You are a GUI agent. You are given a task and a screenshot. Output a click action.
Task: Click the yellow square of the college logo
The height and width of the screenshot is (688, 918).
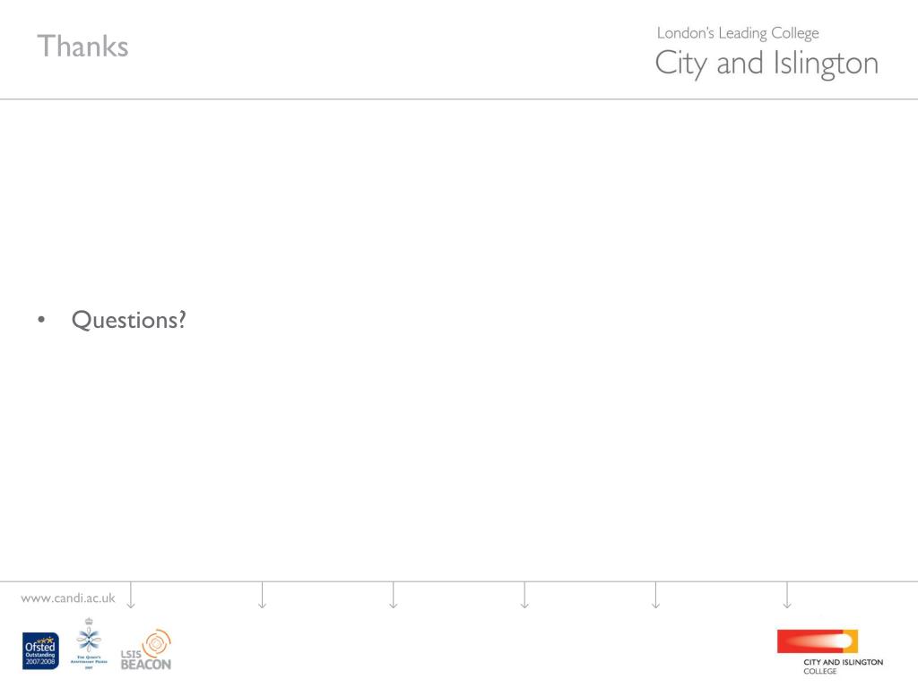pyautogui.click(x=851, y=641)
